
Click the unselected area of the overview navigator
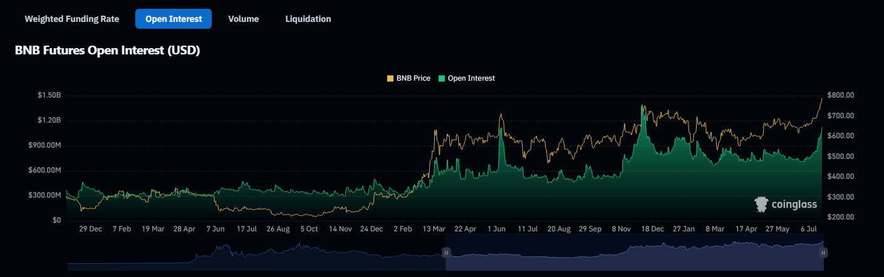[x=257, y=253]
